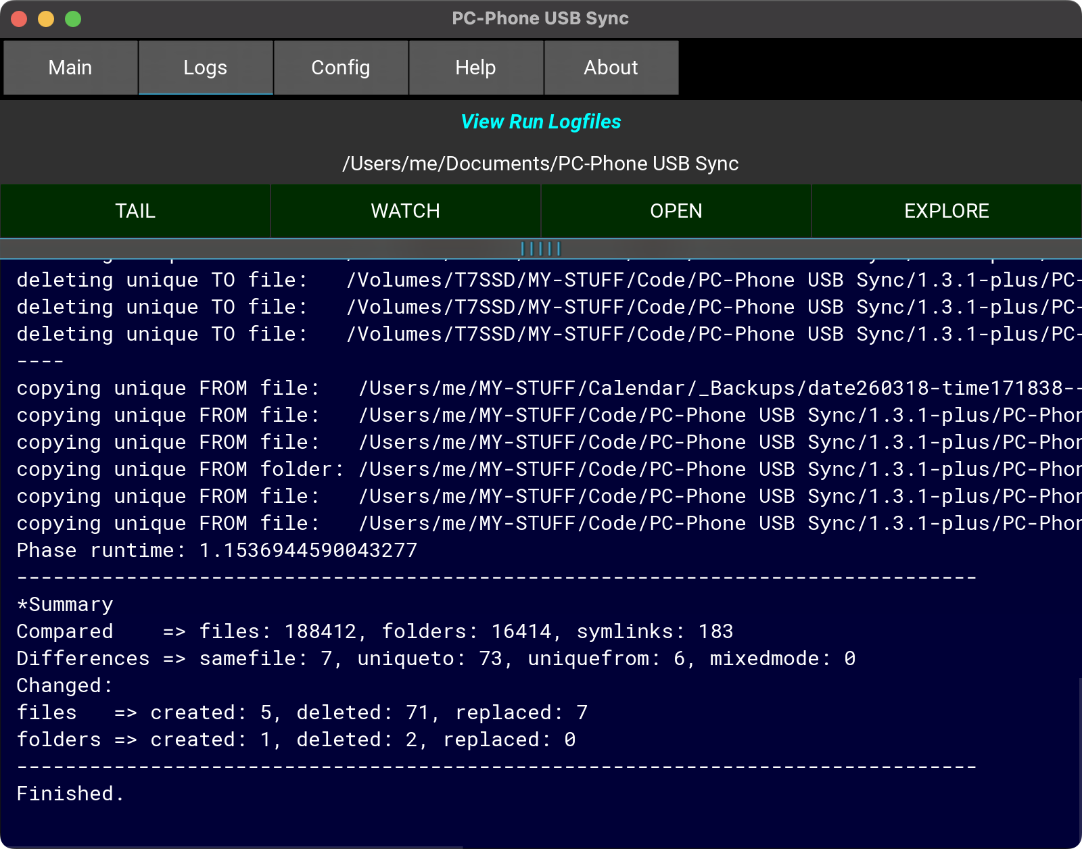
Task: Click the horizontal scrollbar below the log
Action: point(231,846)
